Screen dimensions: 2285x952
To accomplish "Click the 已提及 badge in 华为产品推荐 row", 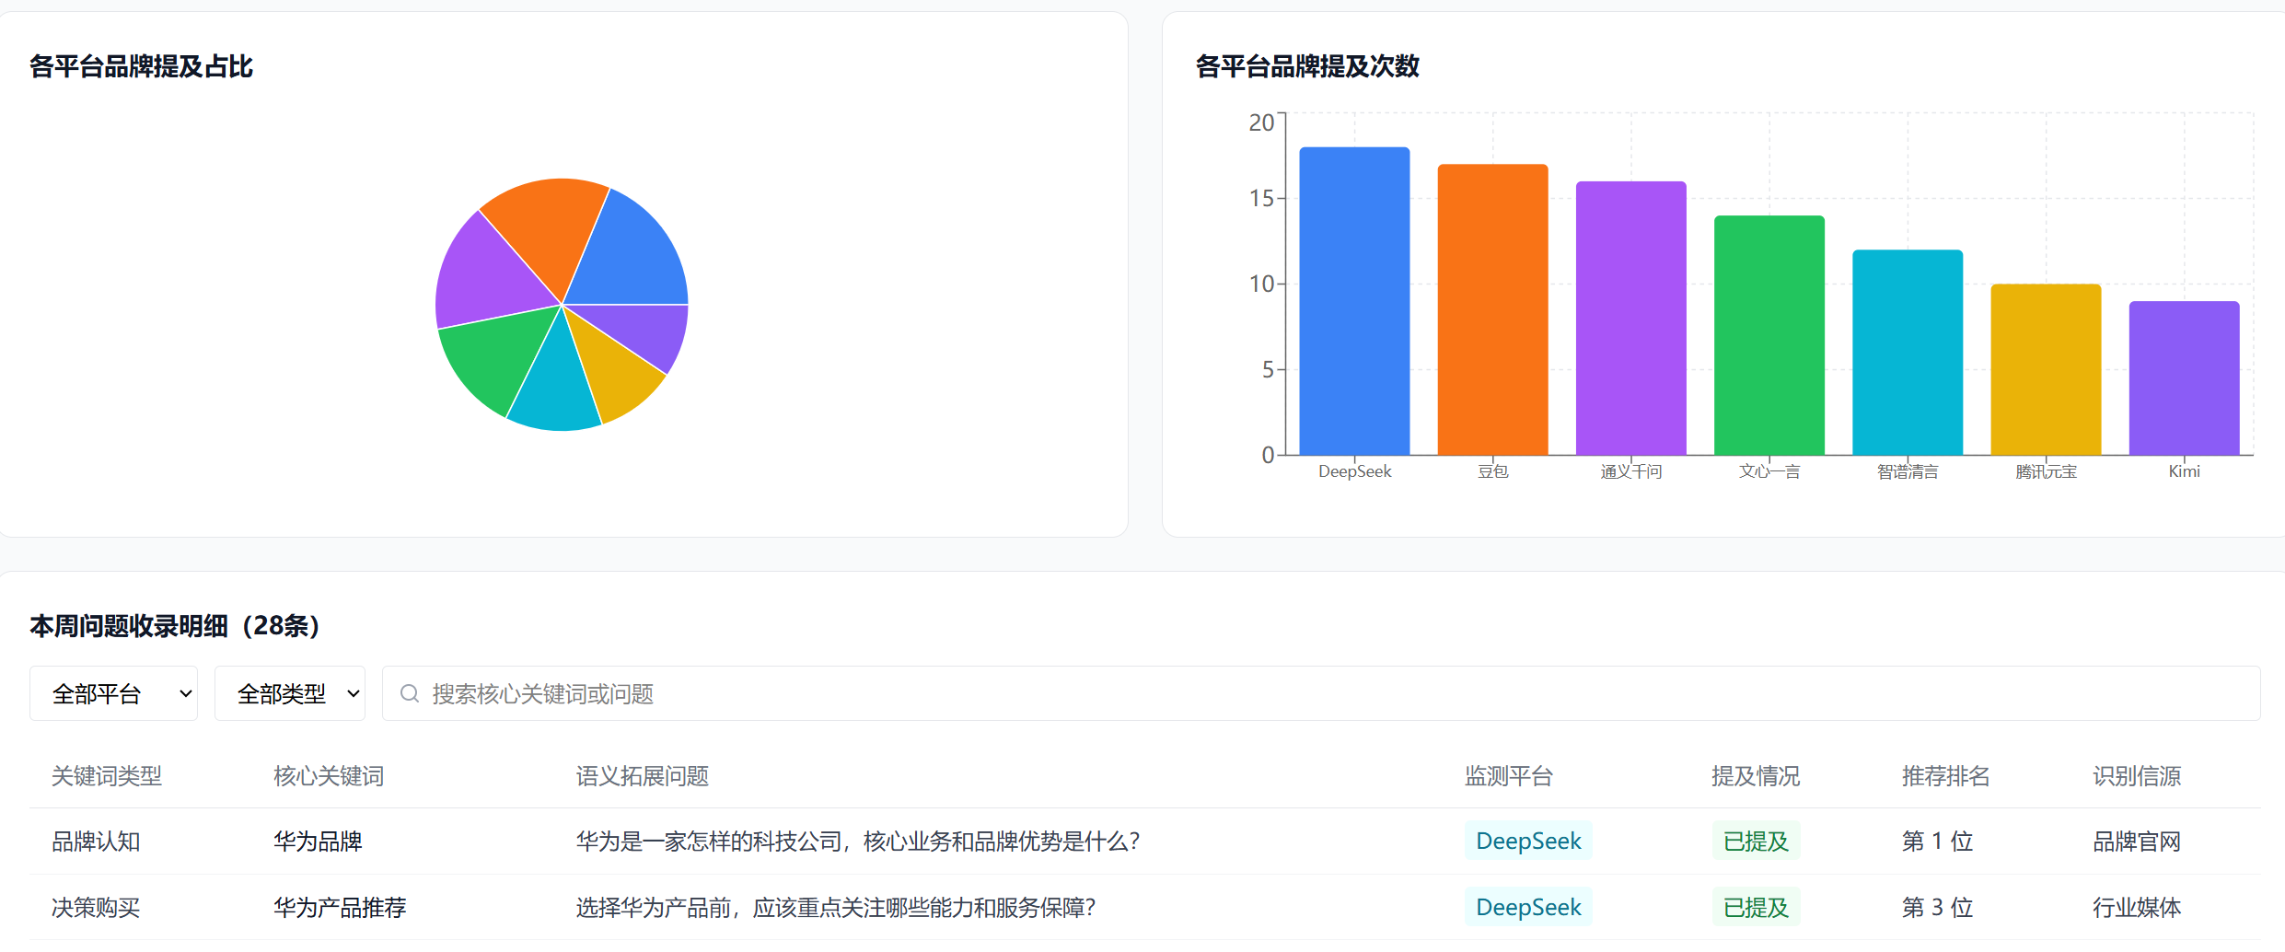I will click(1756, 907).
